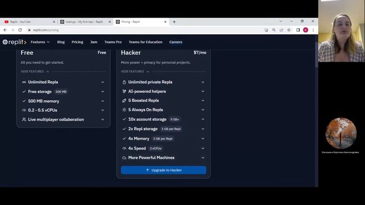
Task: Click the lock icon beside Unlimited private Repls
Action: 124,82
